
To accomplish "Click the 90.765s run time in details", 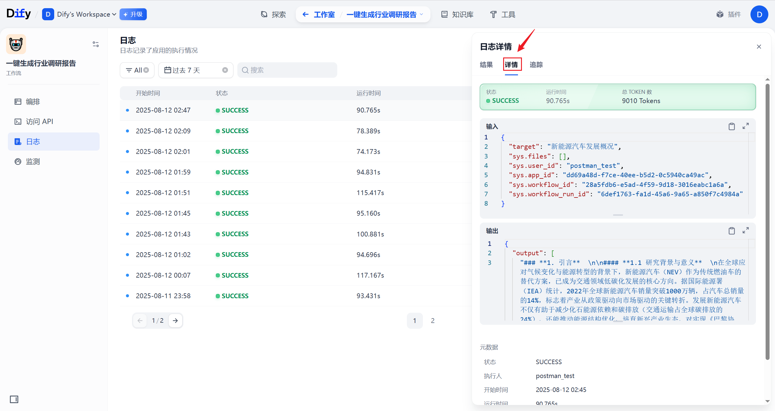I will click(x=558, y=101).
